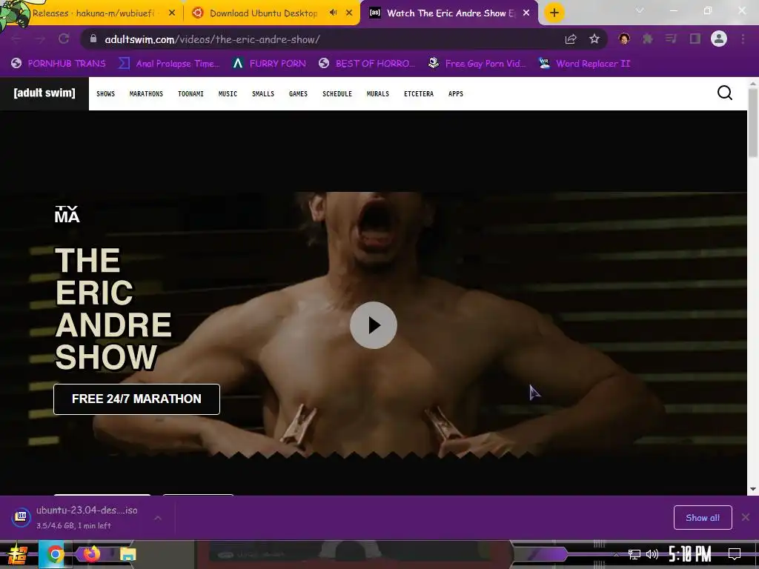Open the Chrome three-dot menu
This screenshot has height=569, width=759.
743,39
